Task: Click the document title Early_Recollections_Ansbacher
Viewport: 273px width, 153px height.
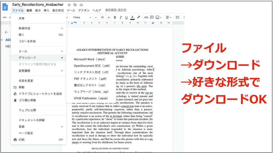Action: 38,5
